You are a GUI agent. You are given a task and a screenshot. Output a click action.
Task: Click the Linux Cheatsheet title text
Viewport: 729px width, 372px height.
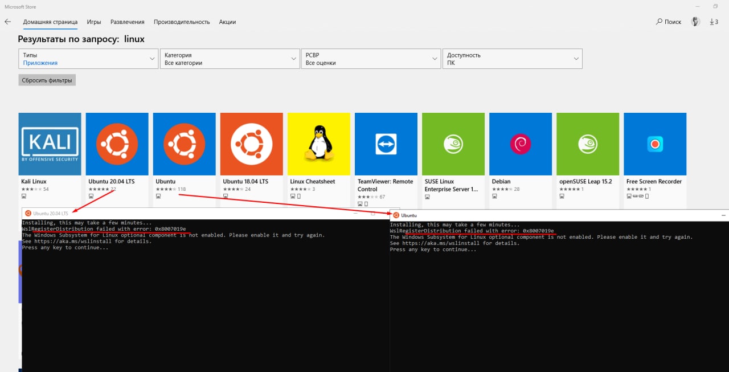tap(313, 182)
